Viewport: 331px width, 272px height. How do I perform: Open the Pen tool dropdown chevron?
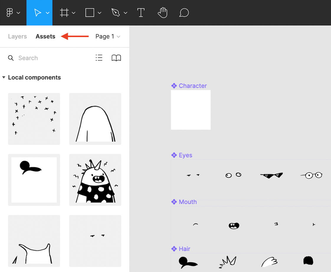(x=126, y=13)
